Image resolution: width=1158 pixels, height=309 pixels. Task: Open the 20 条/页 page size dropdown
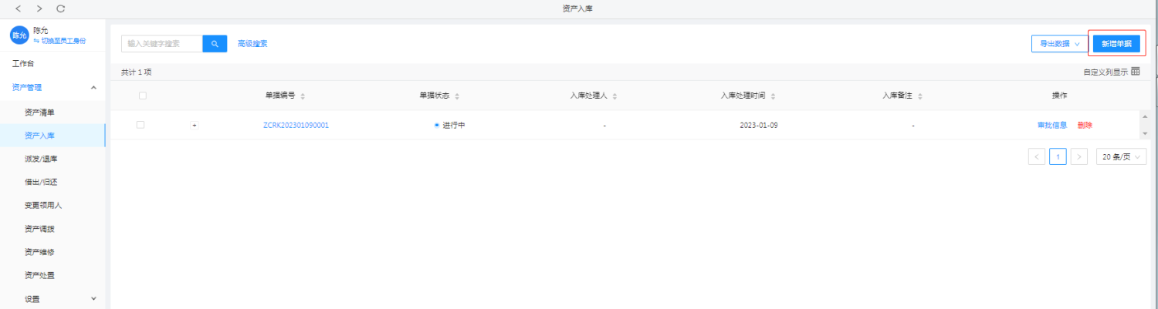click(1120, 156)
